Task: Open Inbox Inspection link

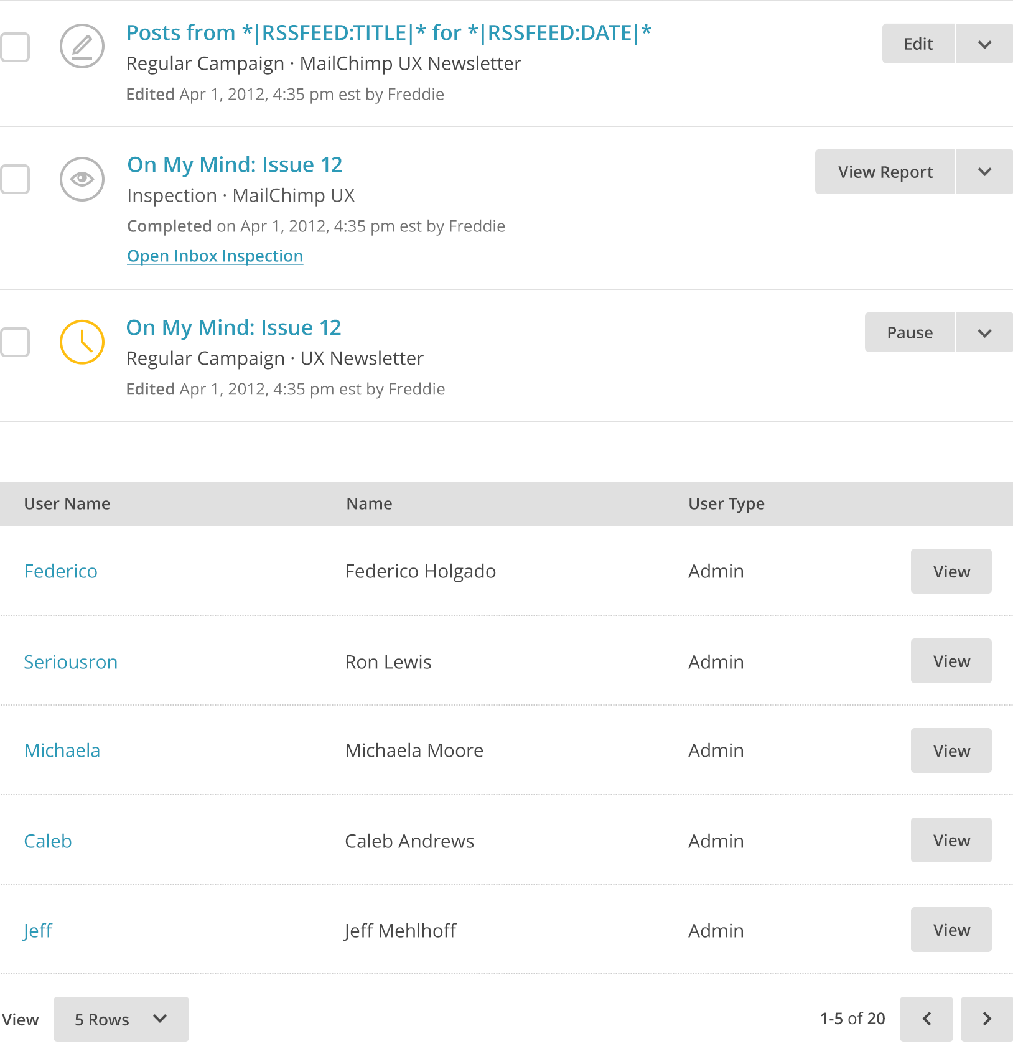Action: tap(215, 256)
